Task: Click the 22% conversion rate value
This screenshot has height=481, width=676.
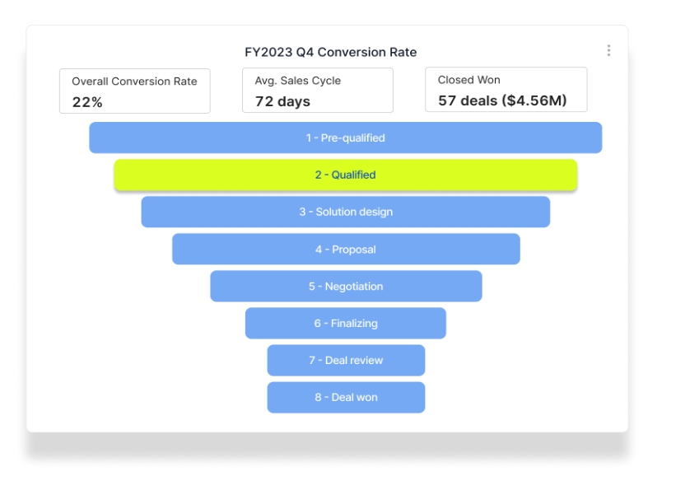Action: coord(87,102)
